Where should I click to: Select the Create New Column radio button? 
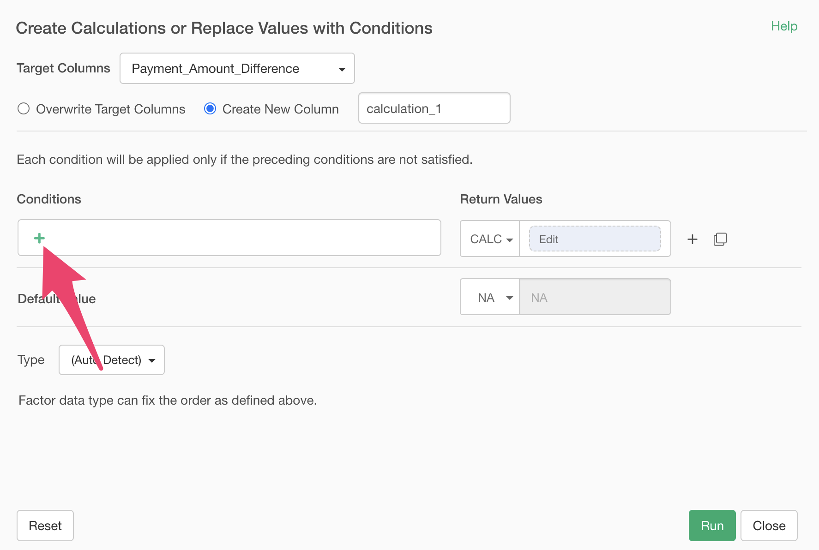(x=210, y=109)
